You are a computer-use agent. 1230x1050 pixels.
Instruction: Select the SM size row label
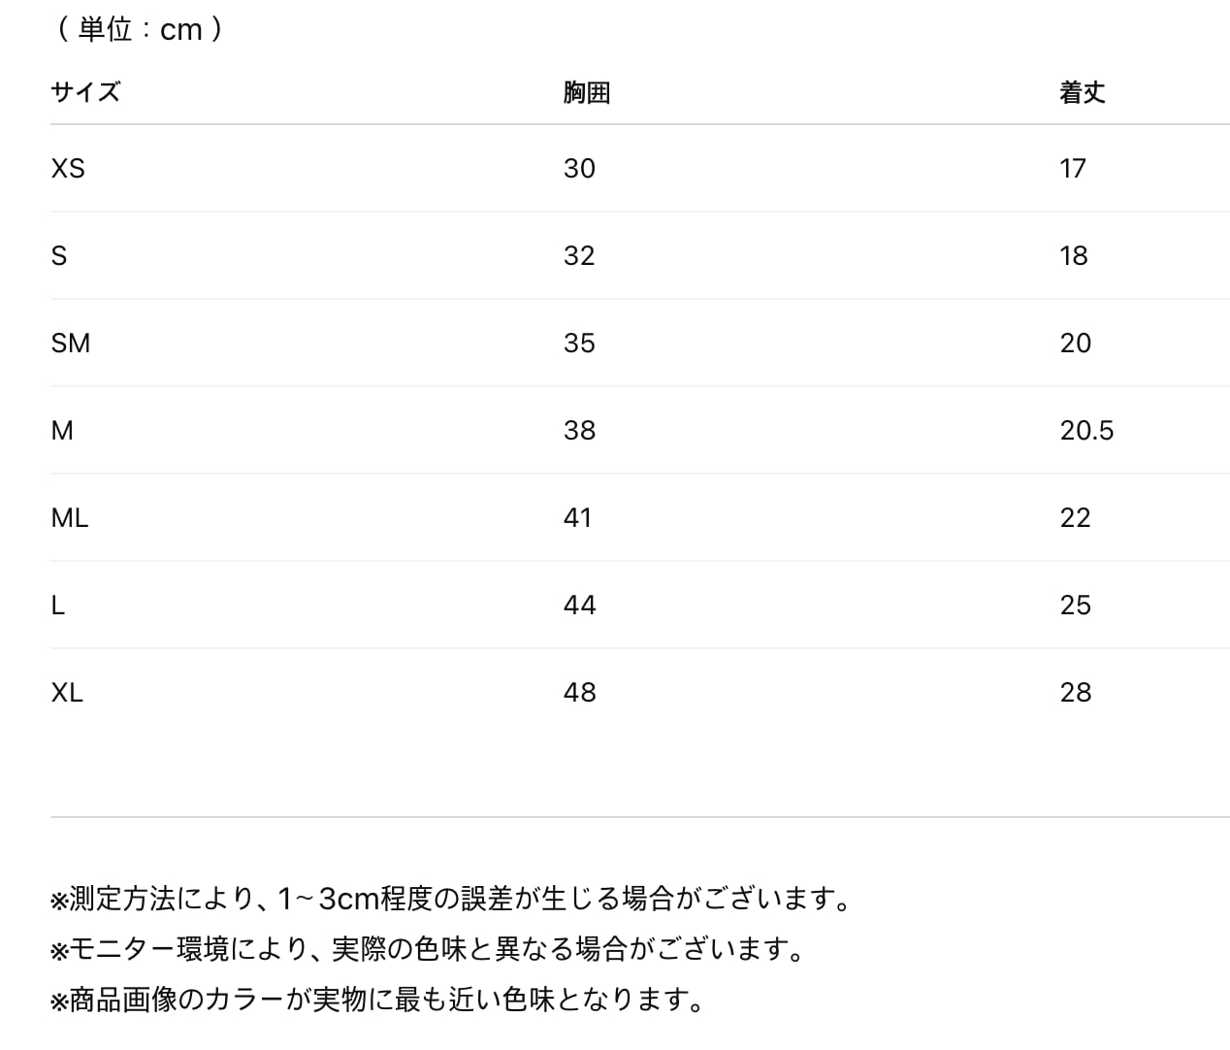pyautogui.click(x=70, y=344)
